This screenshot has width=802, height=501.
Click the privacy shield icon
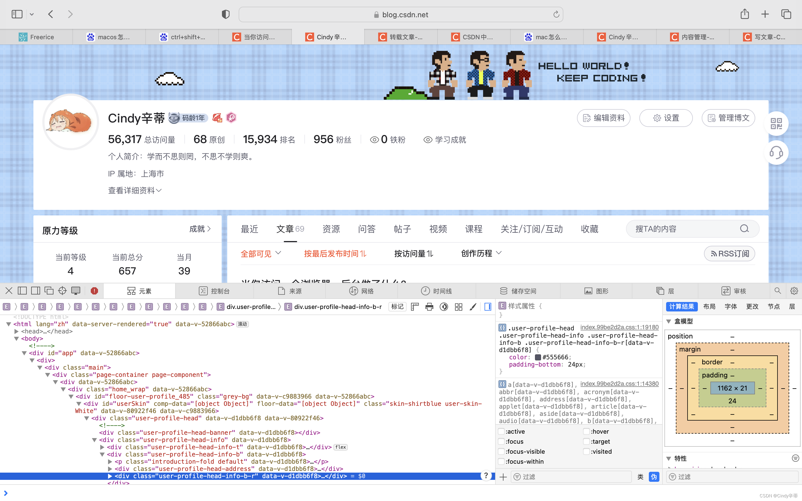[226, 14]
